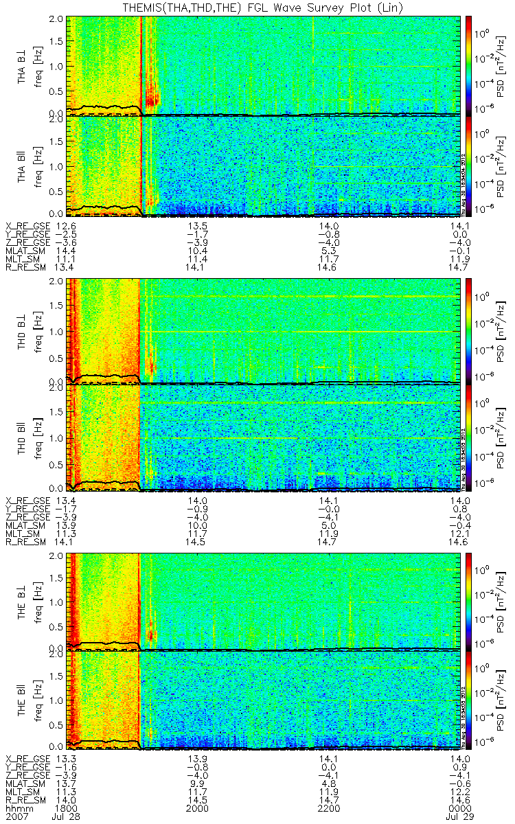Click the 'THD B∥' axis label
Image resolution: width=515 pixels, height=824 pixels.
[23, 437]
